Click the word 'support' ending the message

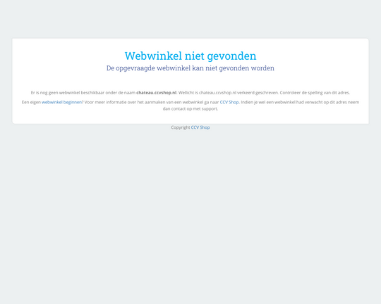pyautogui.click(x=210, y=108)
